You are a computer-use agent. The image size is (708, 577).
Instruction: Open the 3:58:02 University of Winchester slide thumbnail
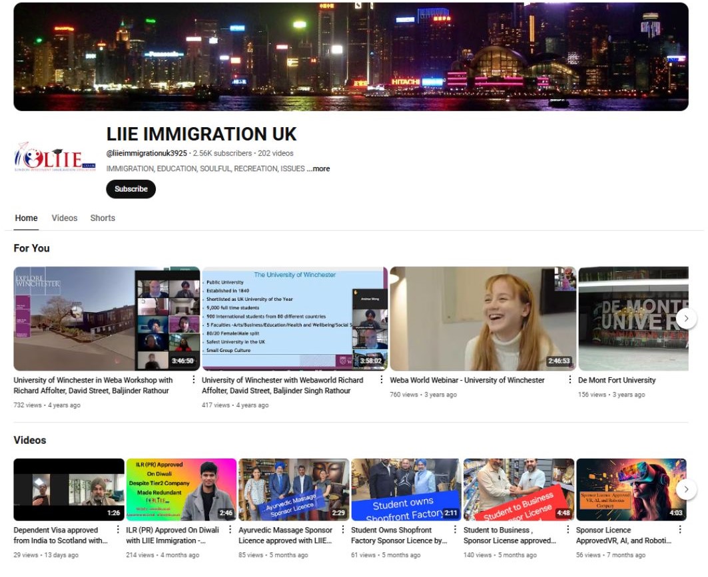(x=295, y=319)
